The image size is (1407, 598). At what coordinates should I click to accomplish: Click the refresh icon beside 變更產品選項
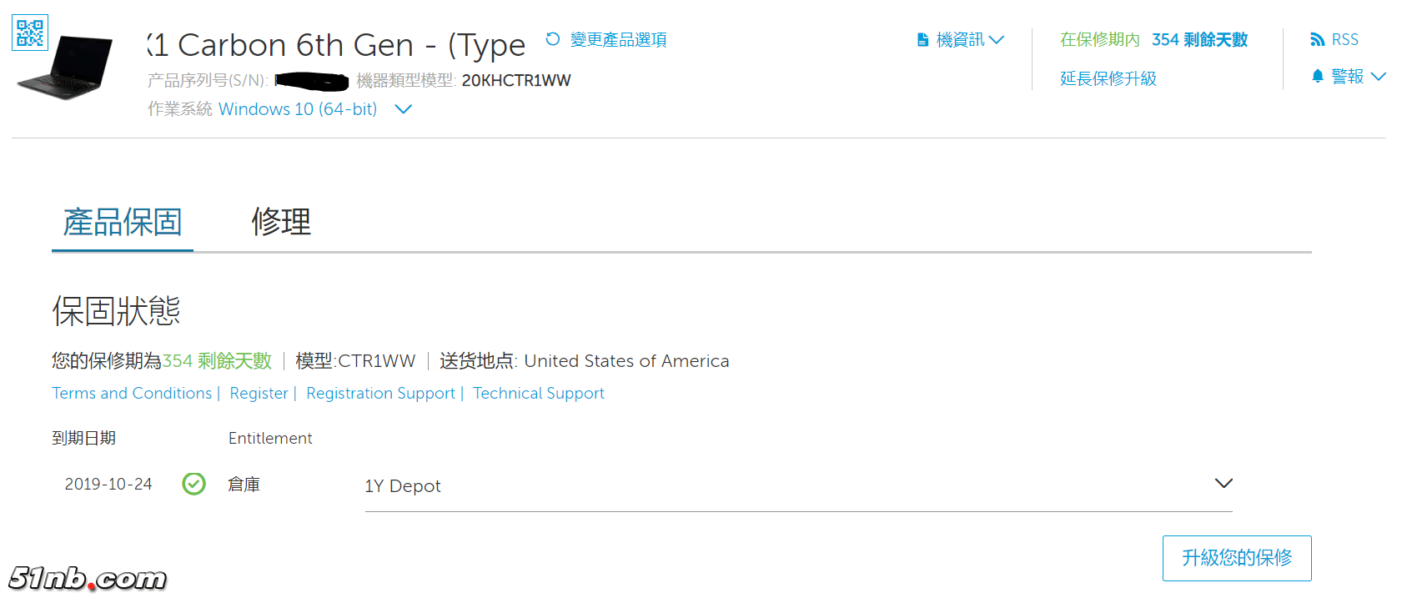point(552,39)
